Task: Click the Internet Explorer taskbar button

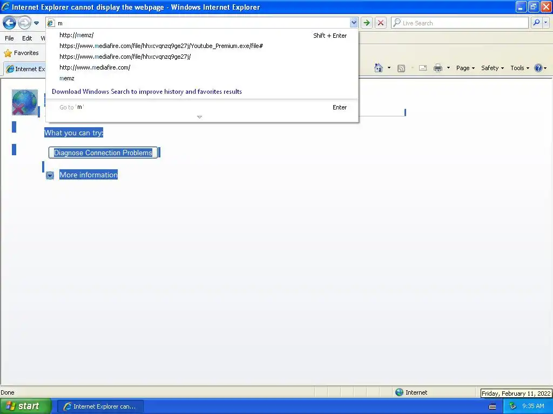Action: tap(100, 406)
